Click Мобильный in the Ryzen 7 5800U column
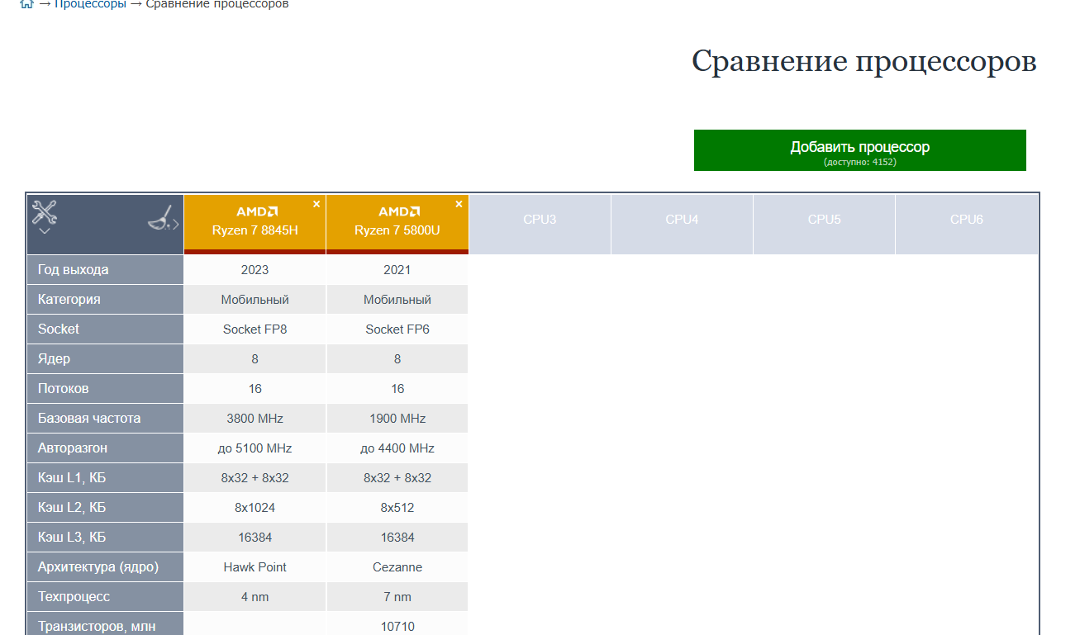This screenshot has height=635, width=1080. pyautogui.click(x=397, y=300)
